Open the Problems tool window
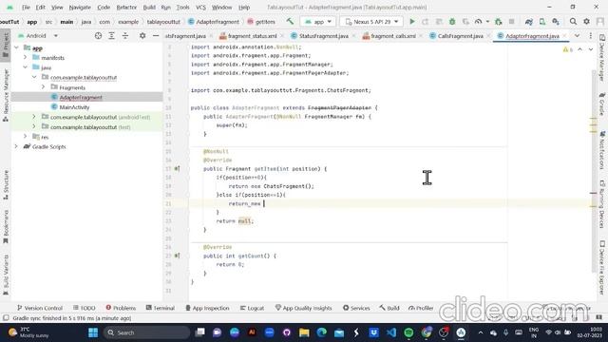 (x=121, y=308)
